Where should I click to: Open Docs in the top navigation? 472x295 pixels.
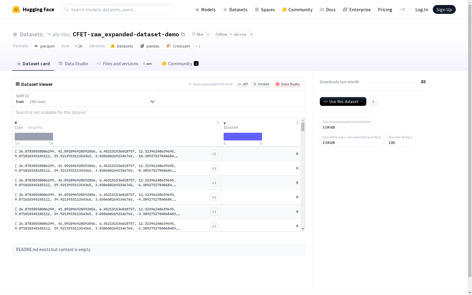[327, 9]
